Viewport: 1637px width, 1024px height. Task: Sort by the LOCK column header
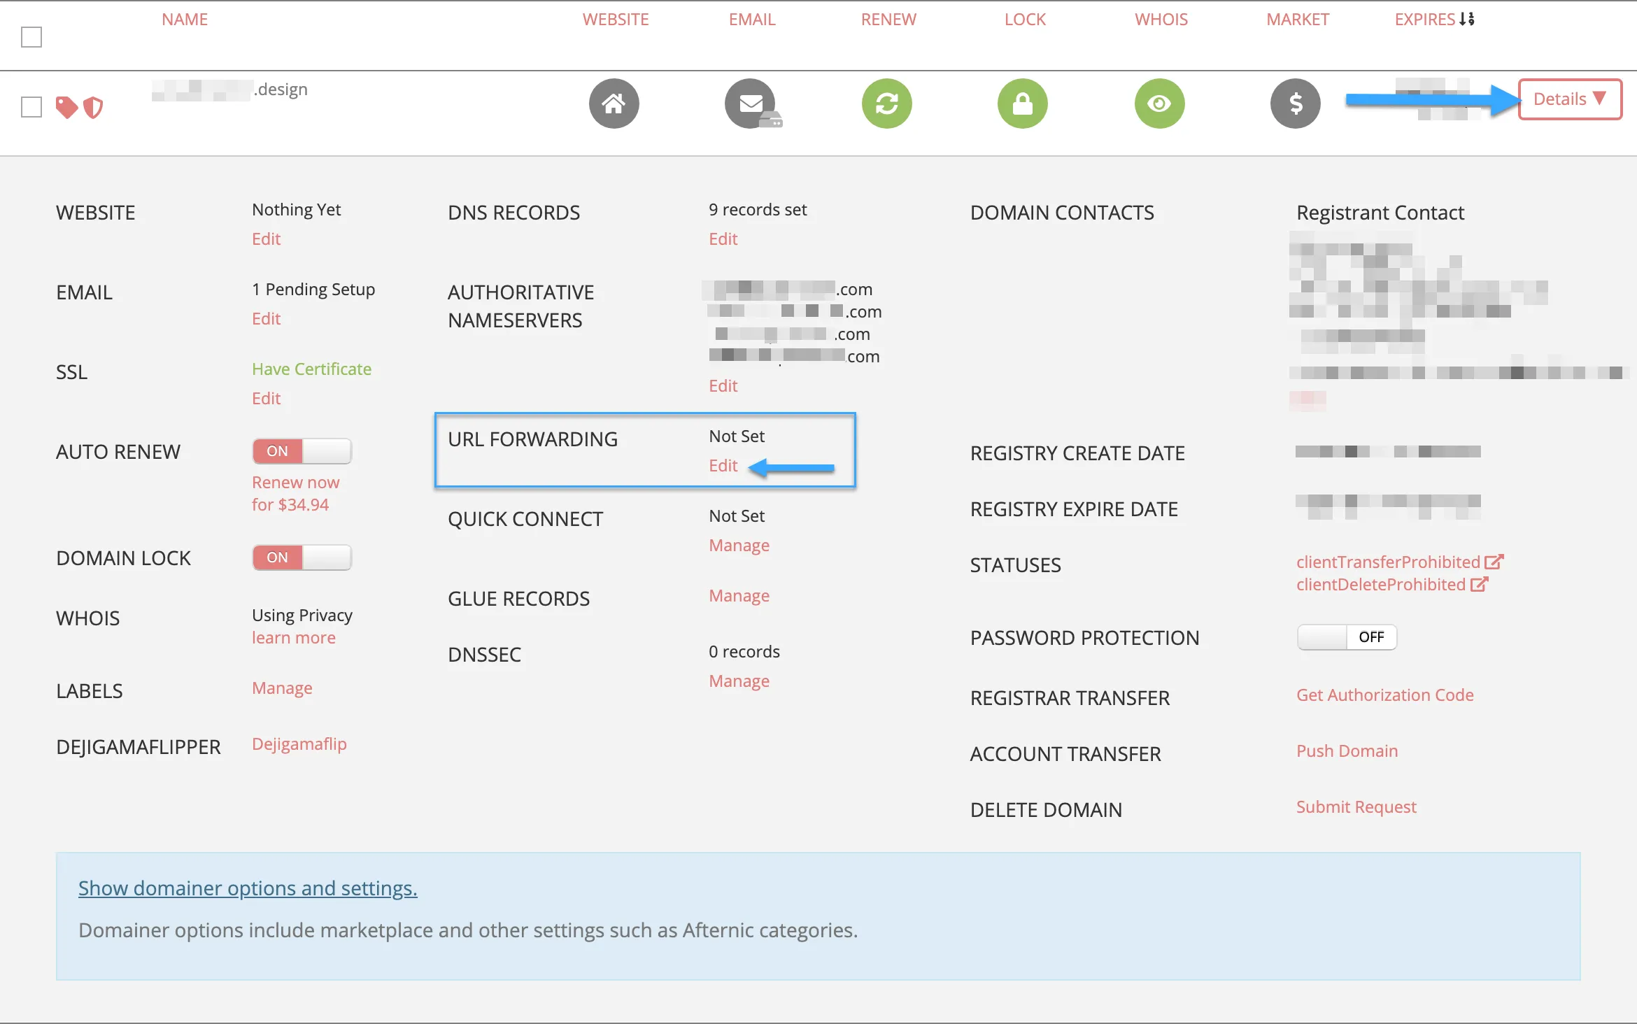click(1025, 20)
